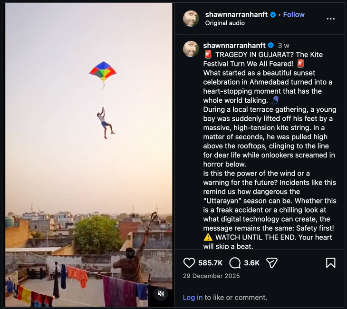347x309 pixels.
Task: Click verified badge beside caption username
Action: [x=271, y=45]
